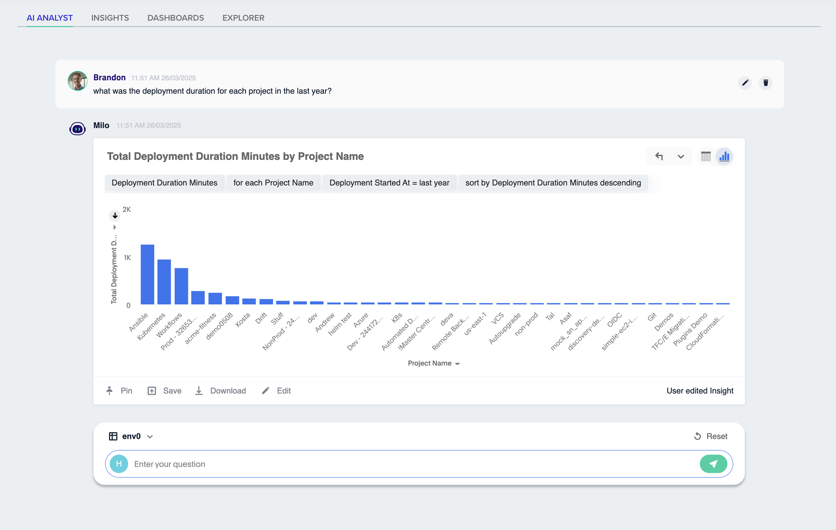Click the Milo bot avatar icon
Screen dimensions: 836x530
[x=78, y=129]
